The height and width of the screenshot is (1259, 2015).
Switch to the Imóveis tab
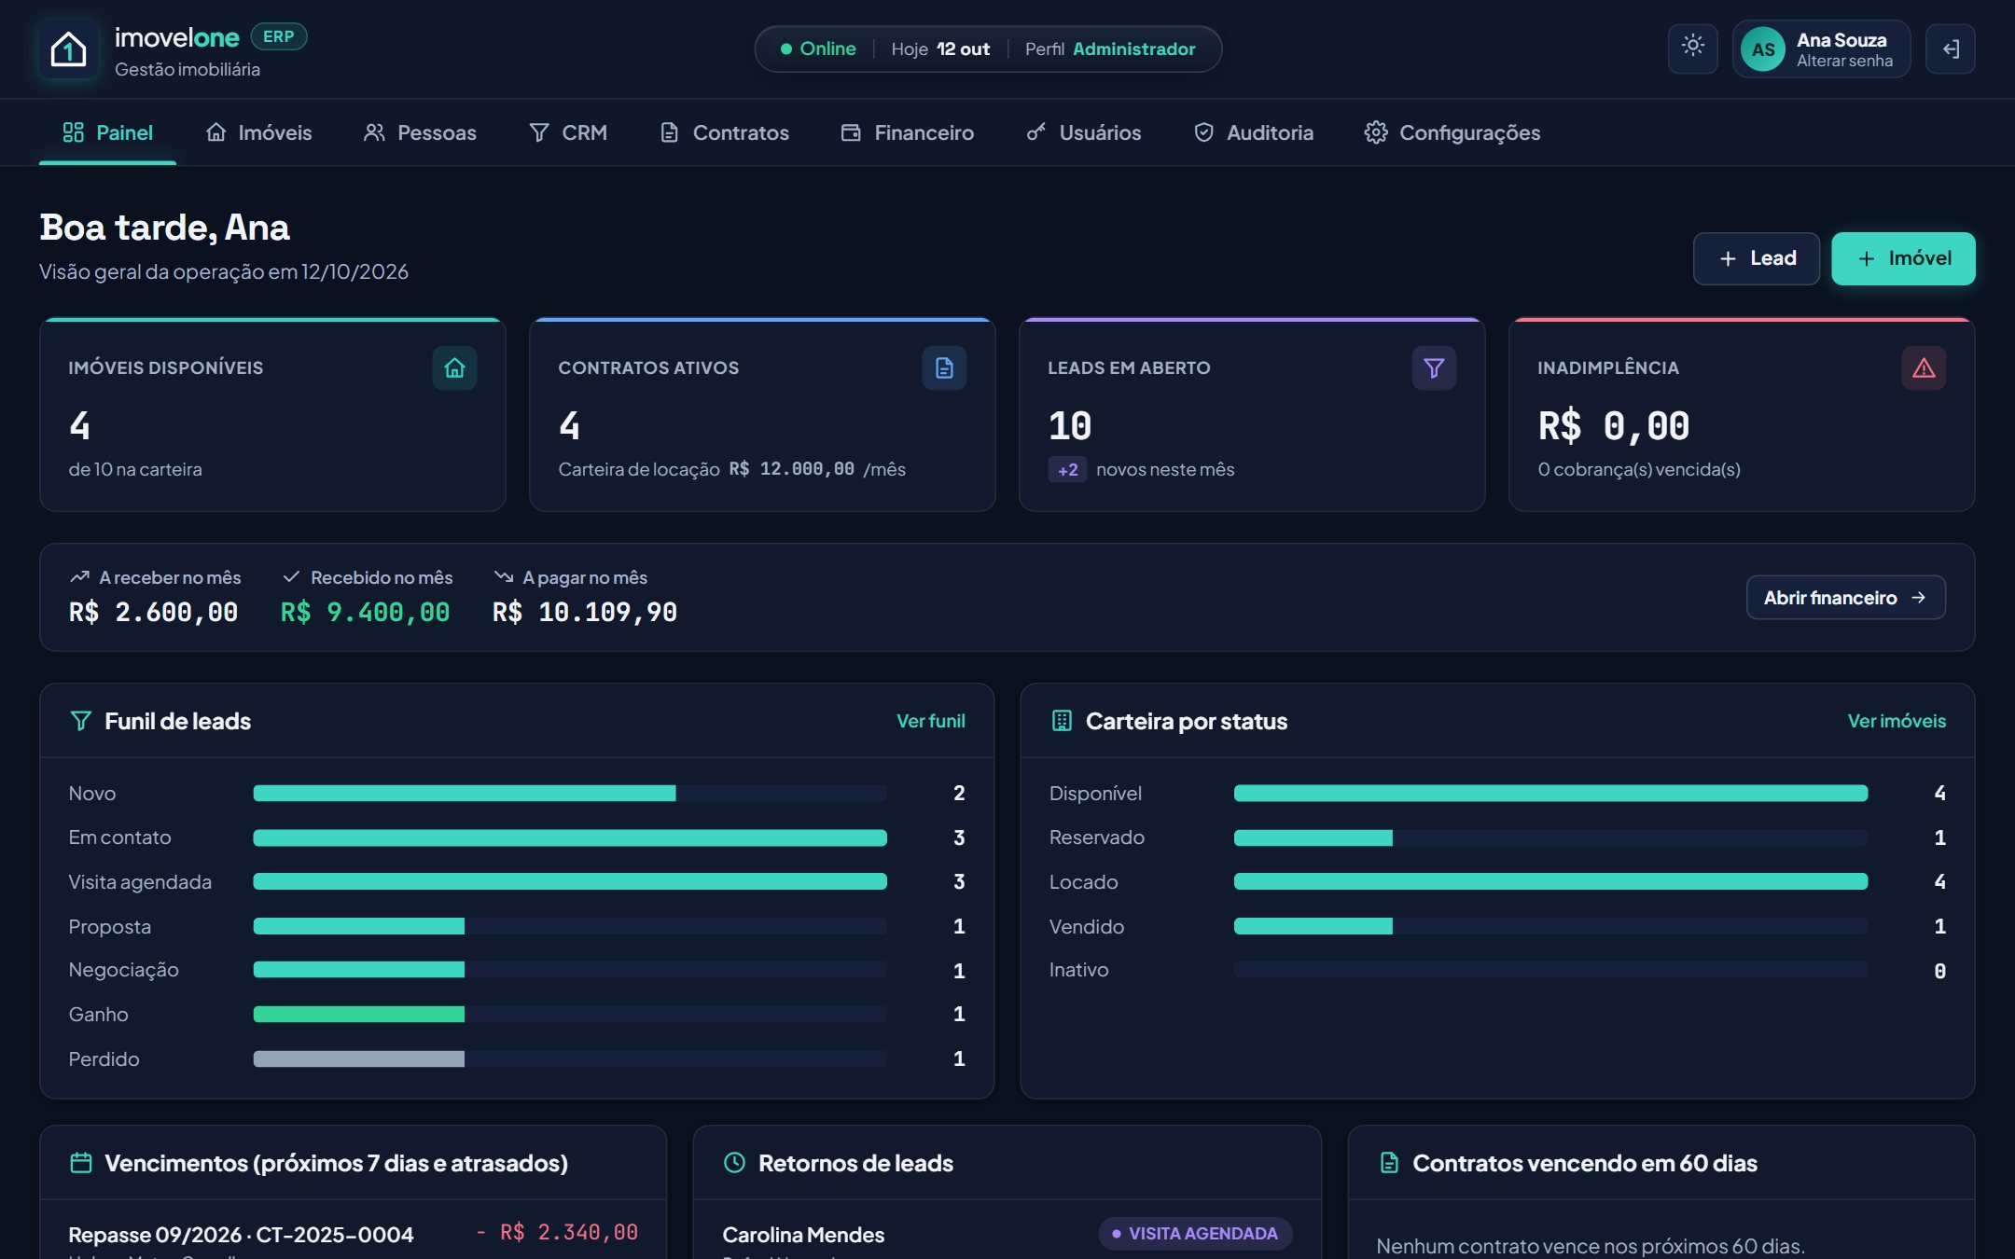tap(258, 132)
